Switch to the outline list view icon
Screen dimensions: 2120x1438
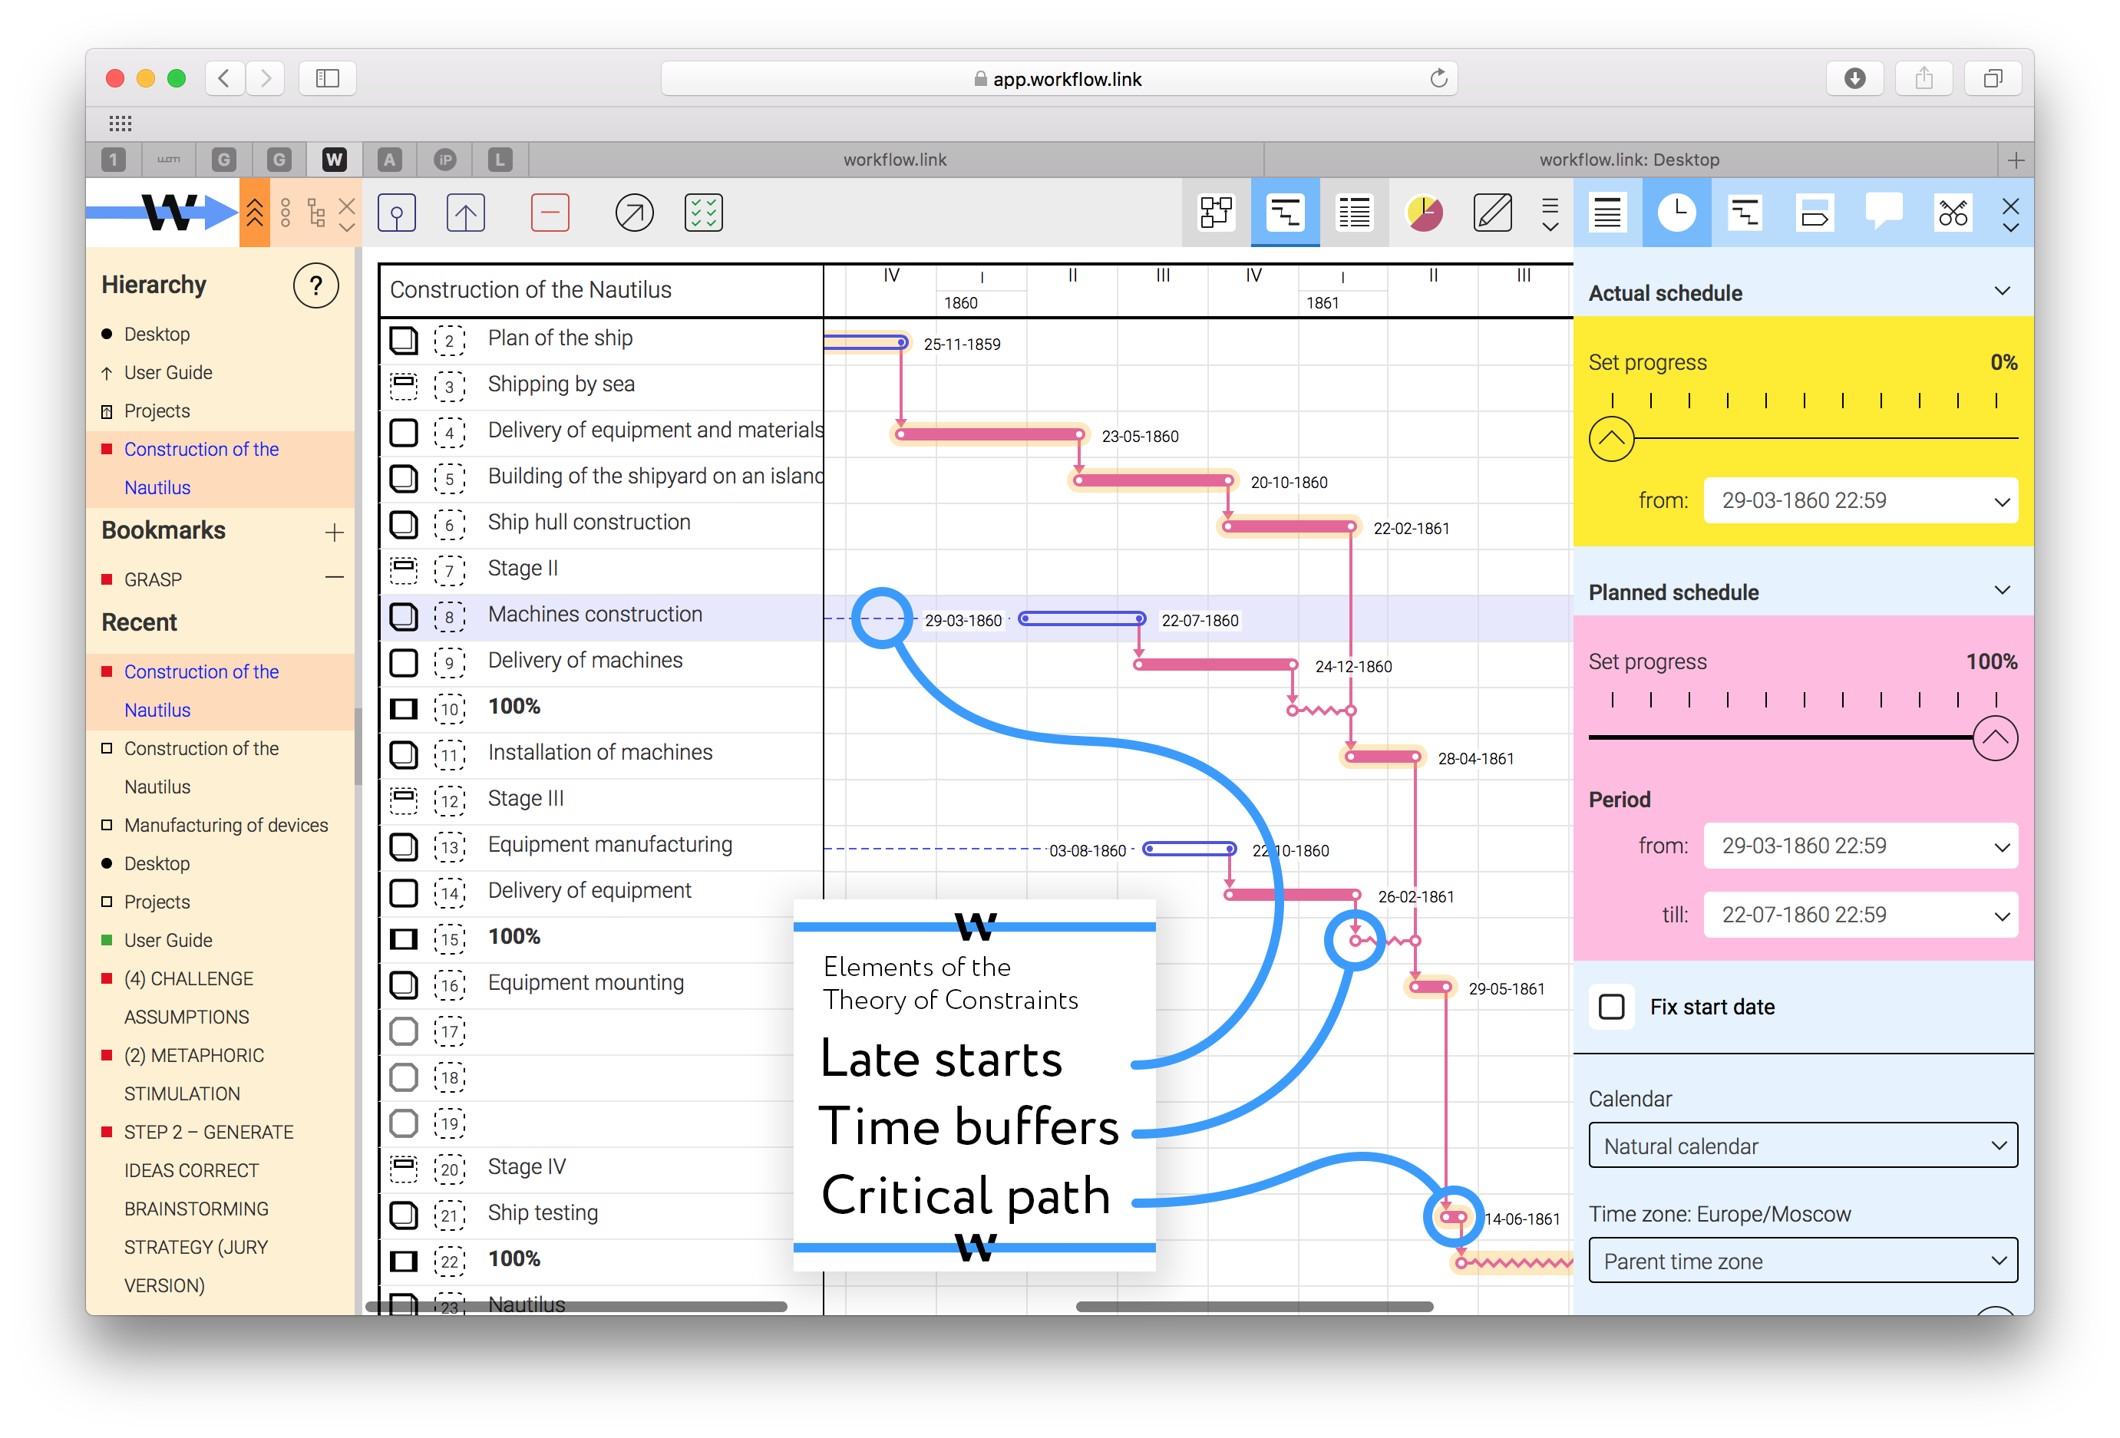[x=1354, y=213]
